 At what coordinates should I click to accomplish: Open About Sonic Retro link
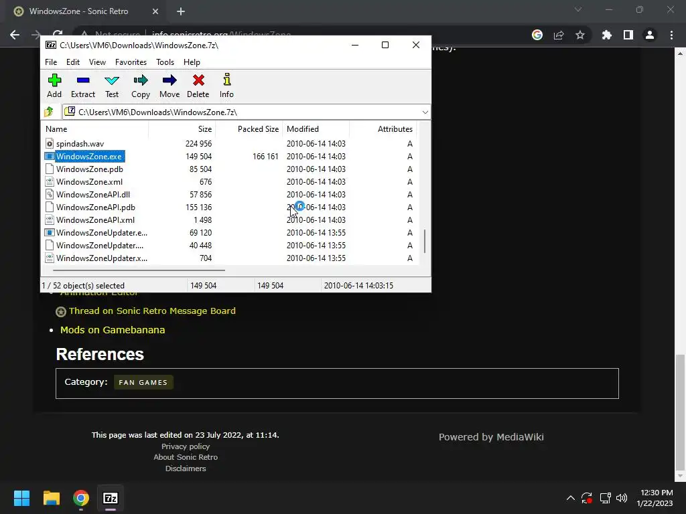[x=186, y=457]
